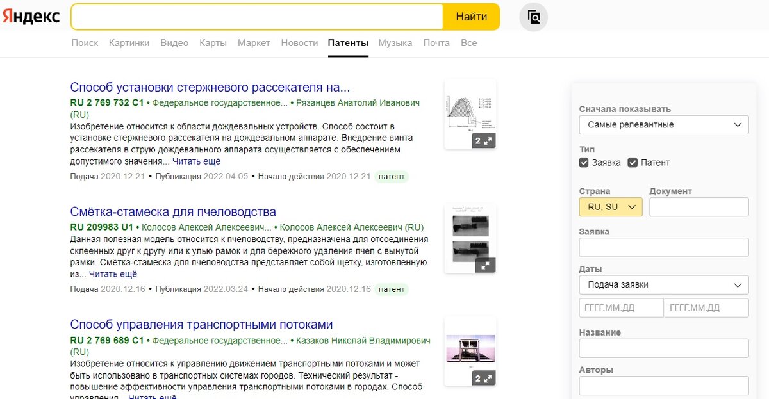Click Читать ещё on the beekeeping result

point(112,273)
